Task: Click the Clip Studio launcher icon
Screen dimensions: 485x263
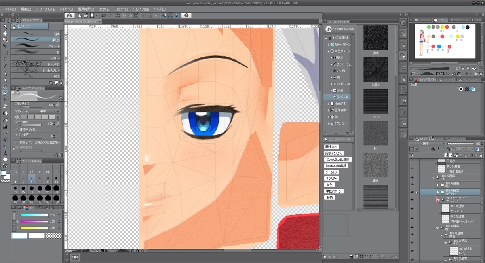Action: click(70, 15)
